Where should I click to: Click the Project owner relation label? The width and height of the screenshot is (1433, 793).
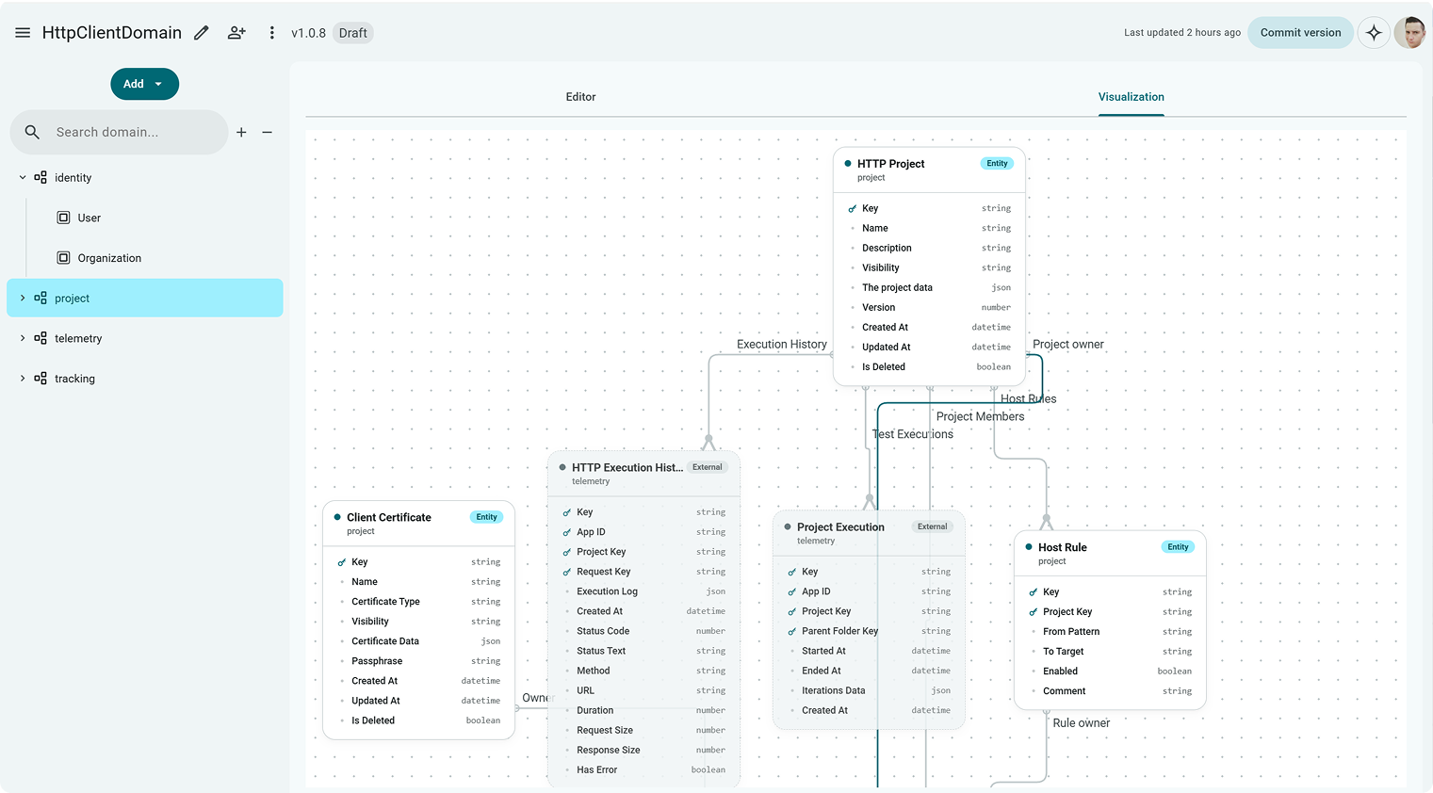(1067, 345)
